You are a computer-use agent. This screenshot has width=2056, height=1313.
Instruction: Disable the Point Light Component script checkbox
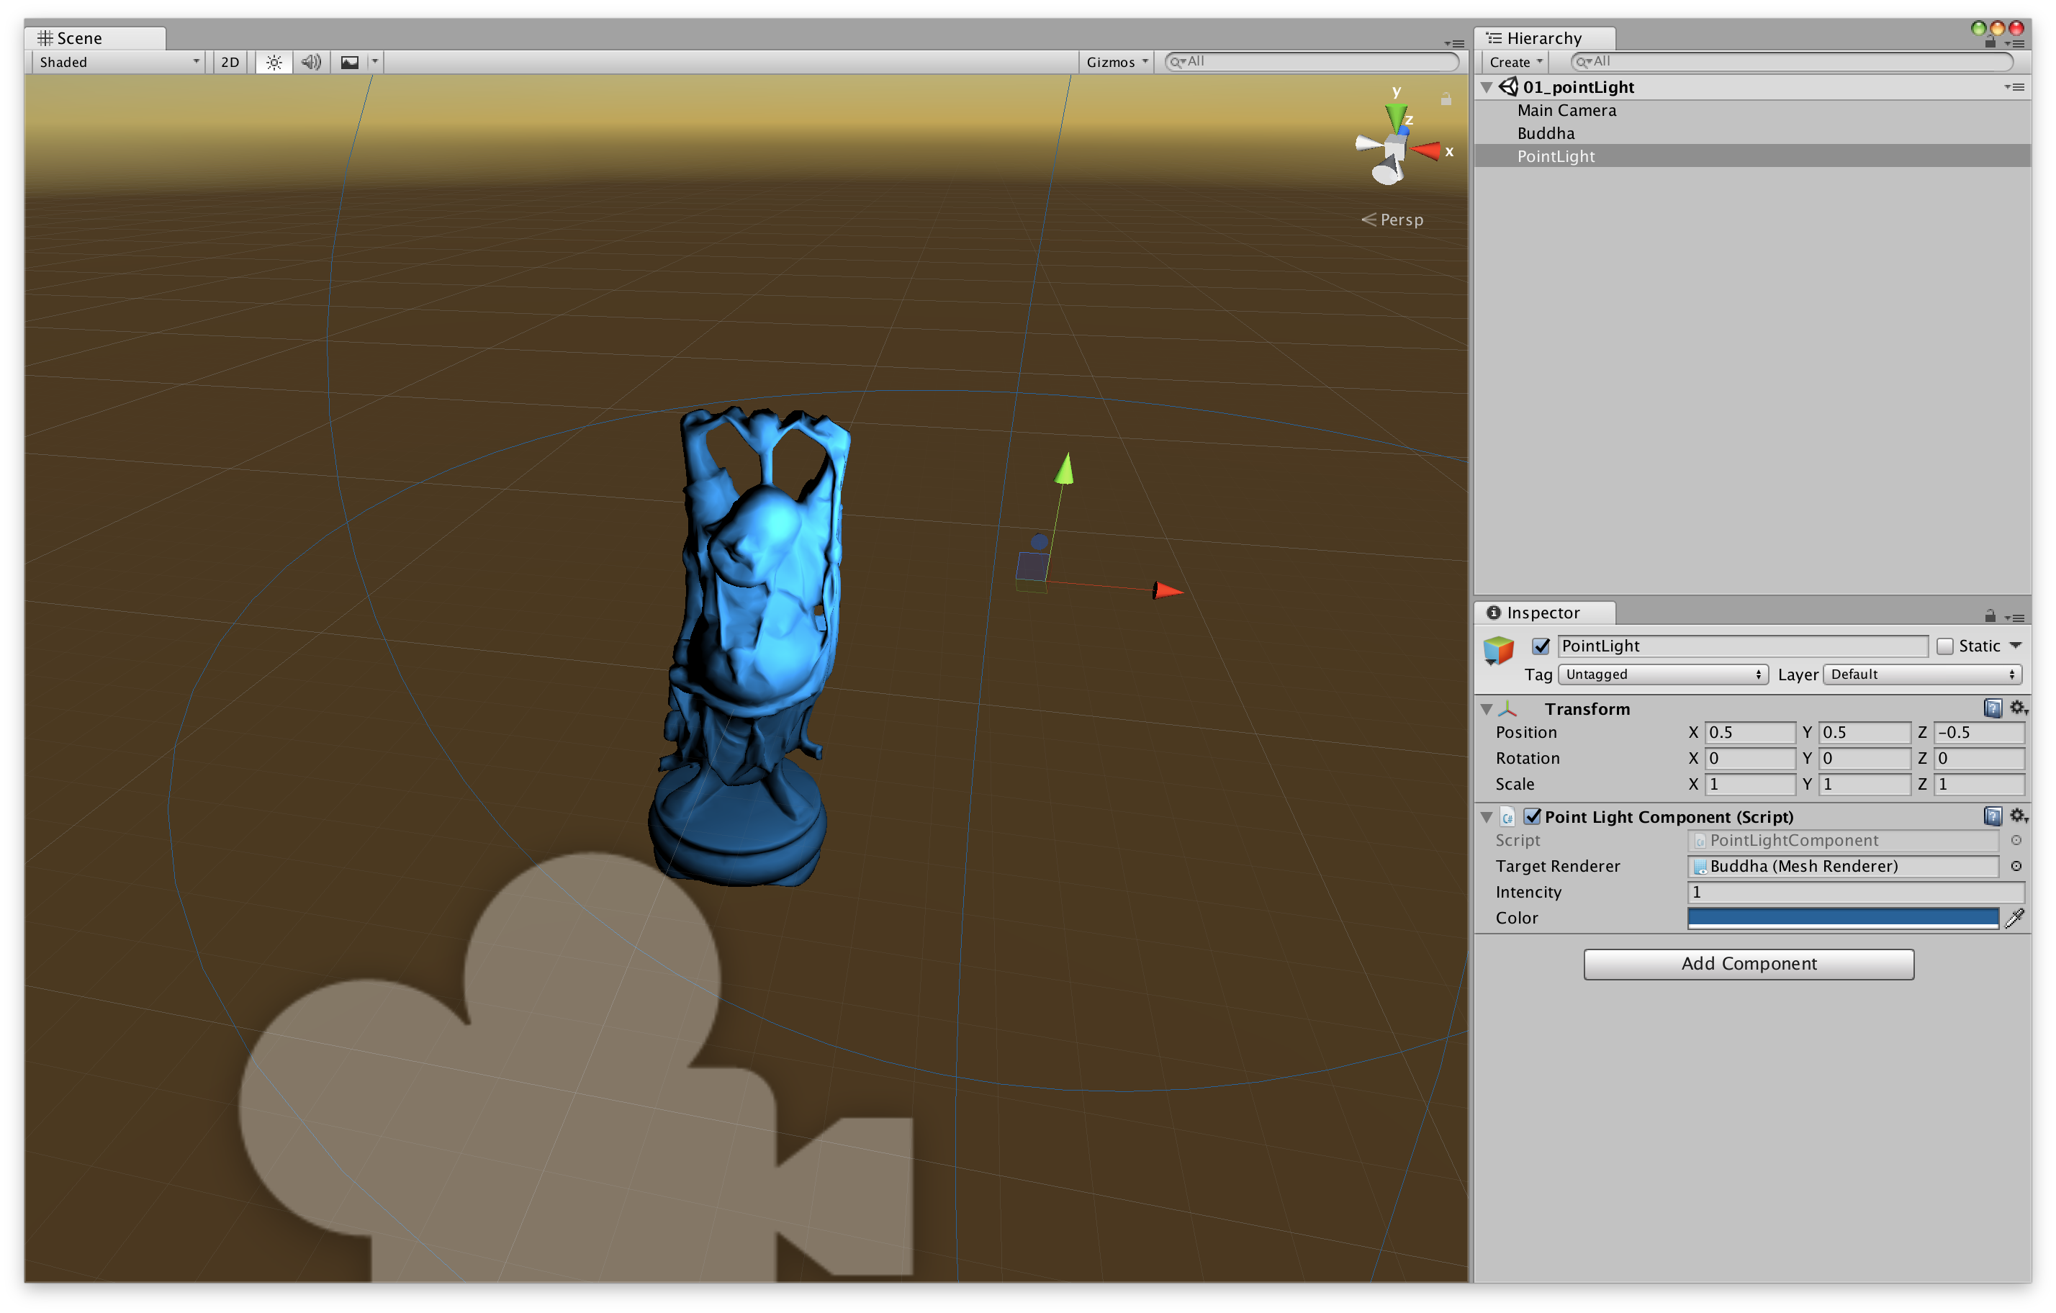coord(1533,816)
